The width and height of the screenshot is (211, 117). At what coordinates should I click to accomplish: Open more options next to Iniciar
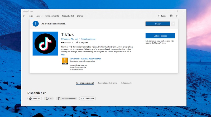(x=173, y=24)
